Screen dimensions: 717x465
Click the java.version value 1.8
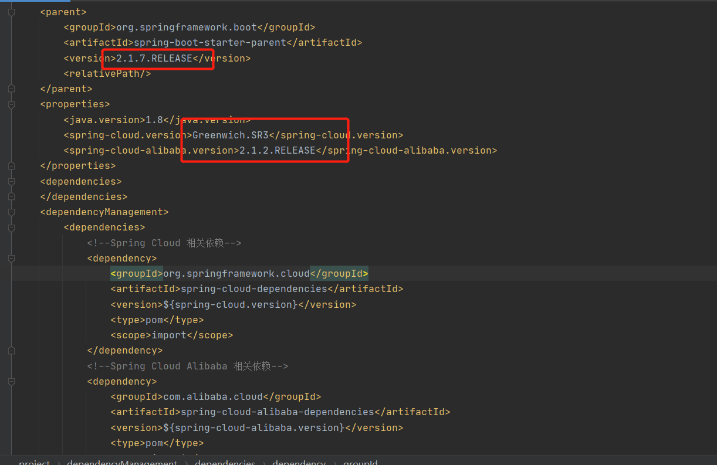click(x=154, y=120)
